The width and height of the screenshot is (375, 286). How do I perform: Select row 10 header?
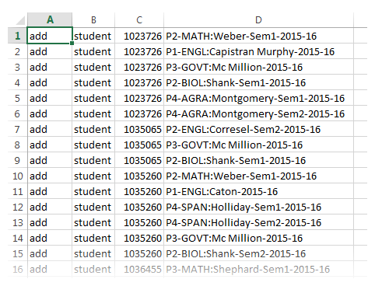coord(17,176)
